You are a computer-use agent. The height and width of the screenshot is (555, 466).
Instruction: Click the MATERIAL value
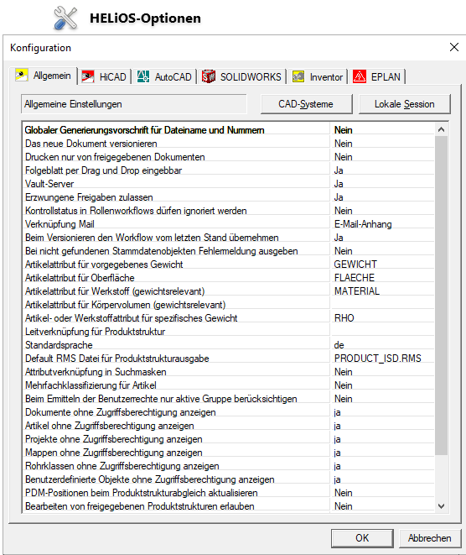click(357, 291)
